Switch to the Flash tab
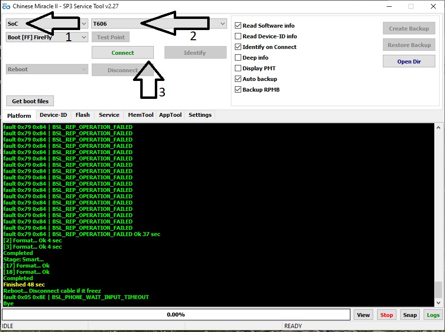Image resolution: width=445 pixels, height=332 pixels. point(82,115)
